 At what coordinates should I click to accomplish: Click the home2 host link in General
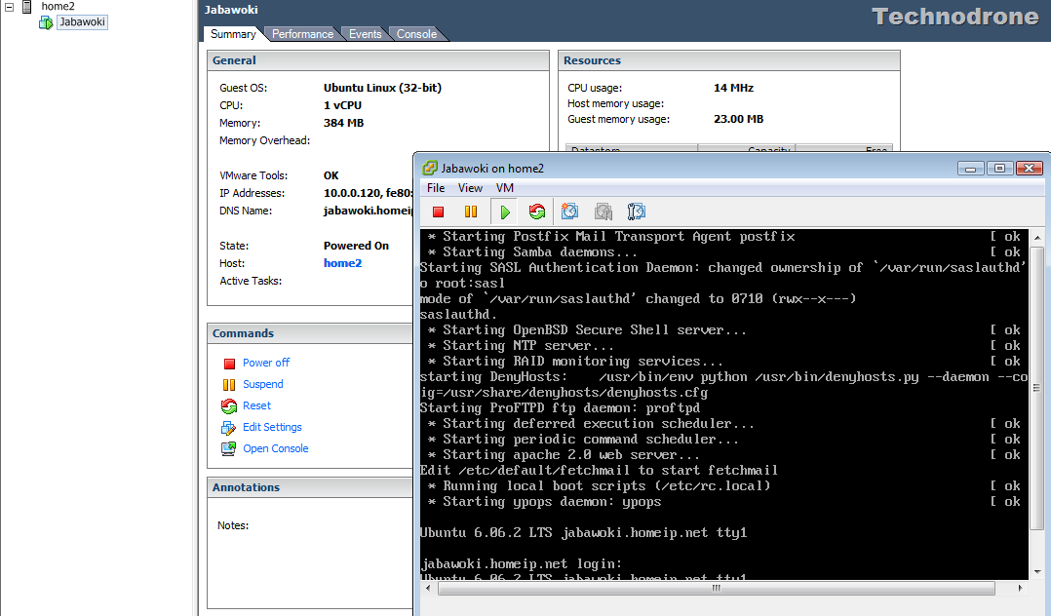coord(342,263)
